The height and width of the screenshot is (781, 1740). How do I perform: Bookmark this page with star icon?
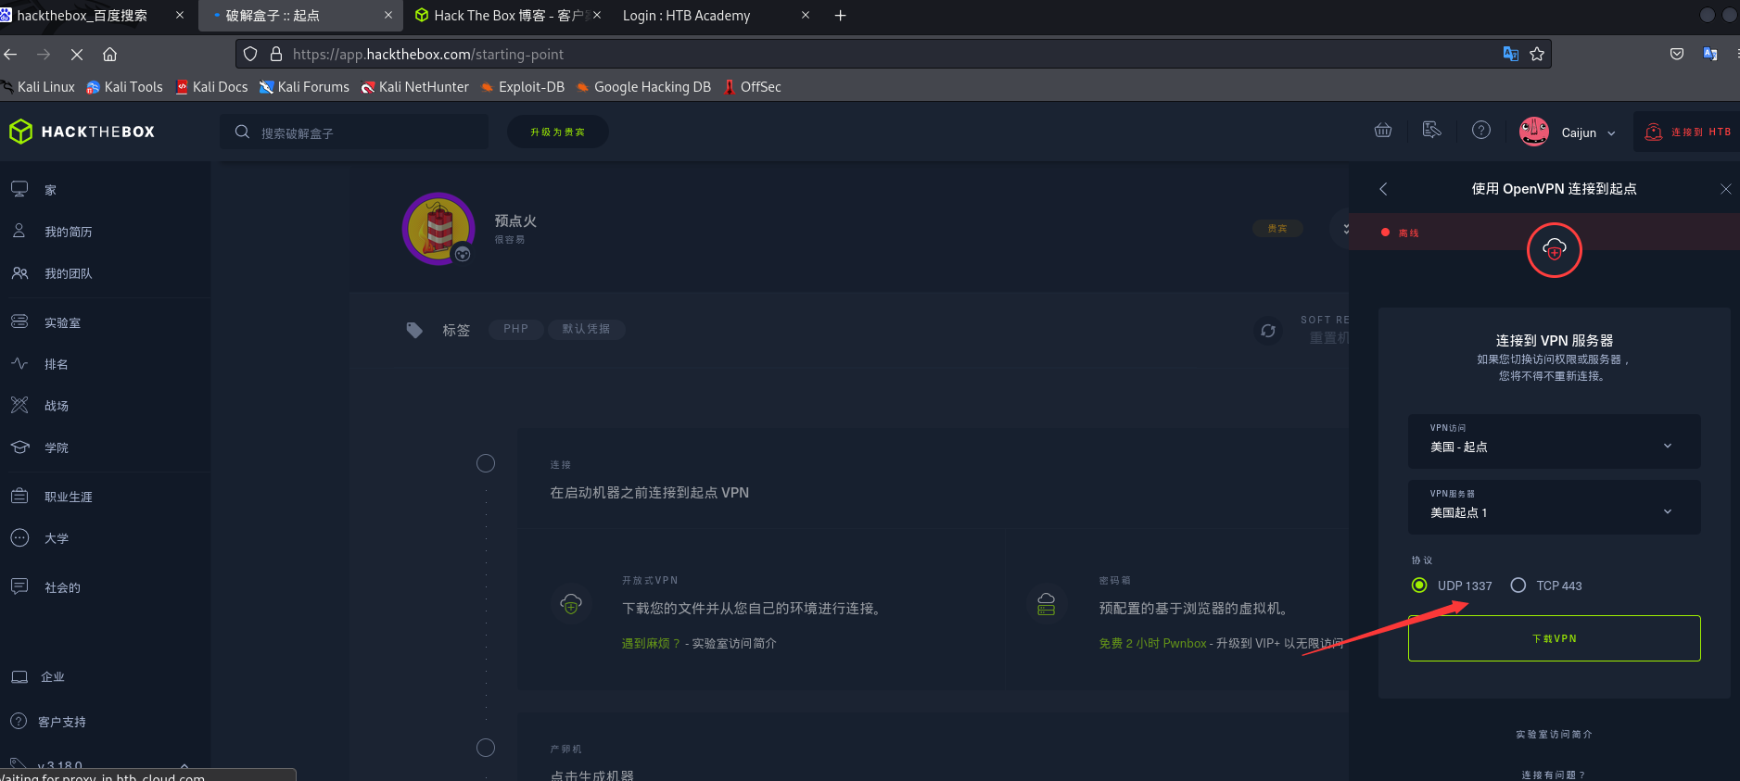[x=1537, y=54]
